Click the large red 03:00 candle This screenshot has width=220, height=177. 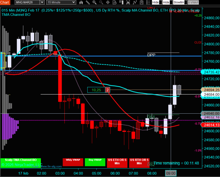coord(60,78)
